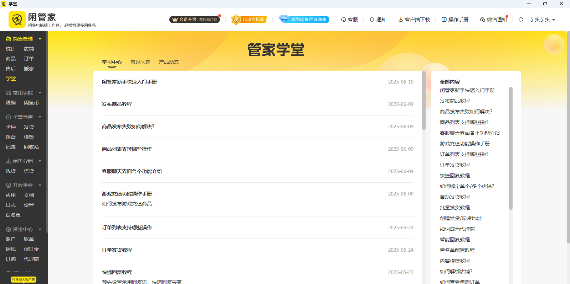Open 客服 headset icon
570x284 pixels.
click(344, 20)
